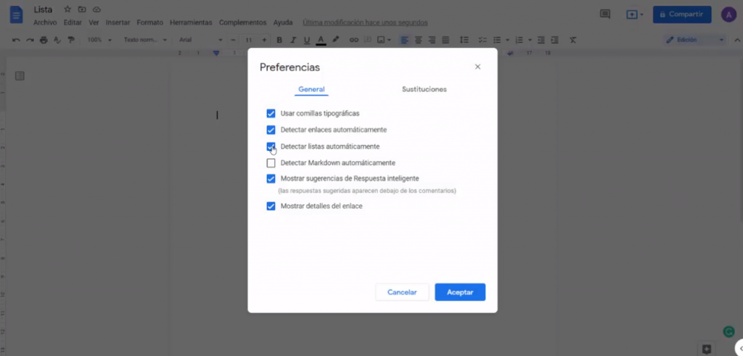The height and width of the screenshot is (356, 743).
Task: Uncheck Usar comillas tipográficas
Action: 271,114
